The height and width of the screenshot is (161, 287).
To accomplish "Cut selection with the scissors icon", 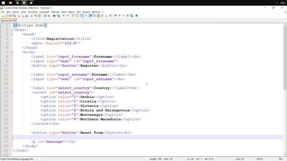I will click(31, 16).
